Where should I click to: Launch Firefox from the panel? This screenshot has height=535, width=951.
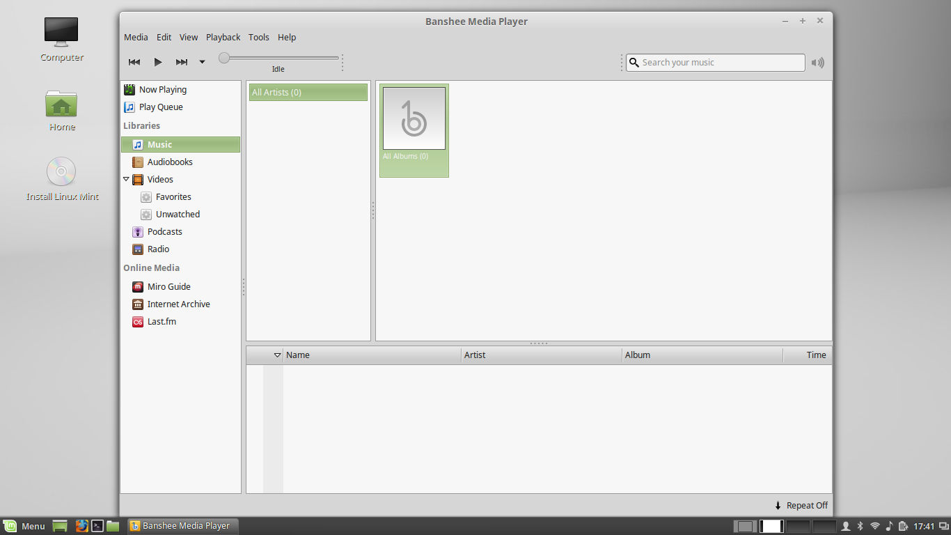tap(81, 526)
